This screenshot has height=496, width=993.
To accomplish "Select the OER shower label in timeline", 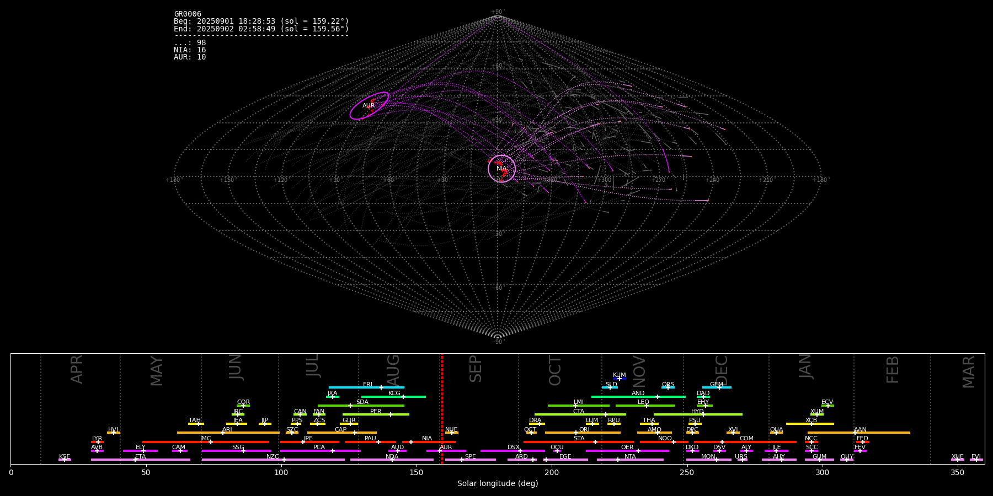I will [627, 448].
